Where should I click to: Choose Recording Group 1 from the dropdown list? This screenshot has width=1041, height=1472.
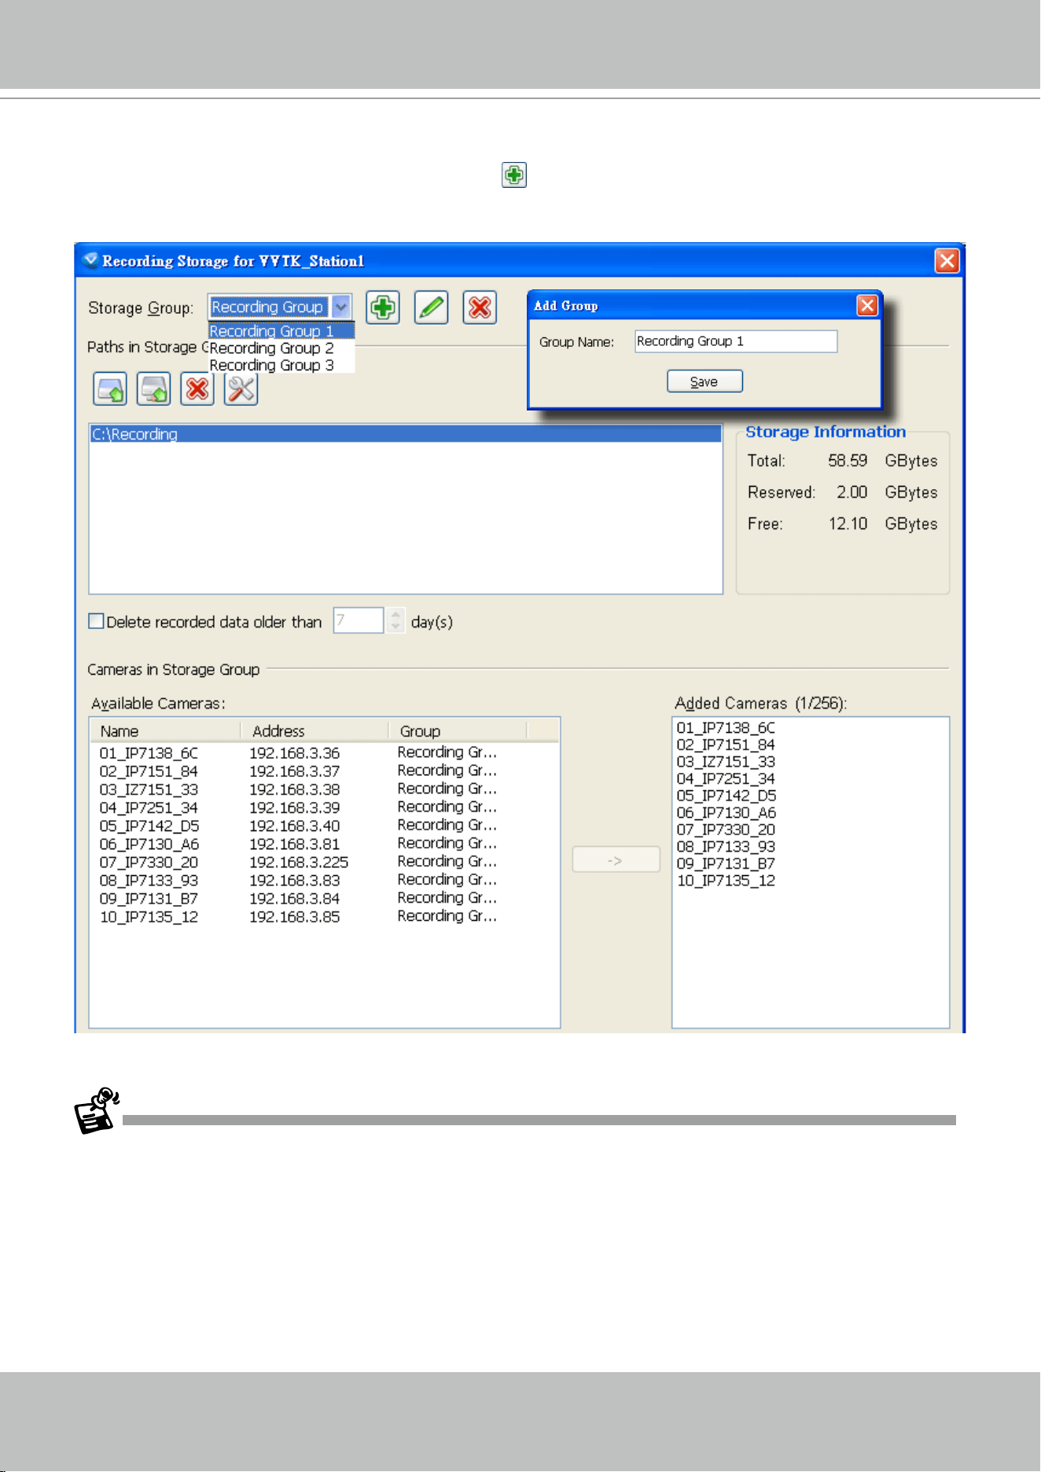click(281, 331)
